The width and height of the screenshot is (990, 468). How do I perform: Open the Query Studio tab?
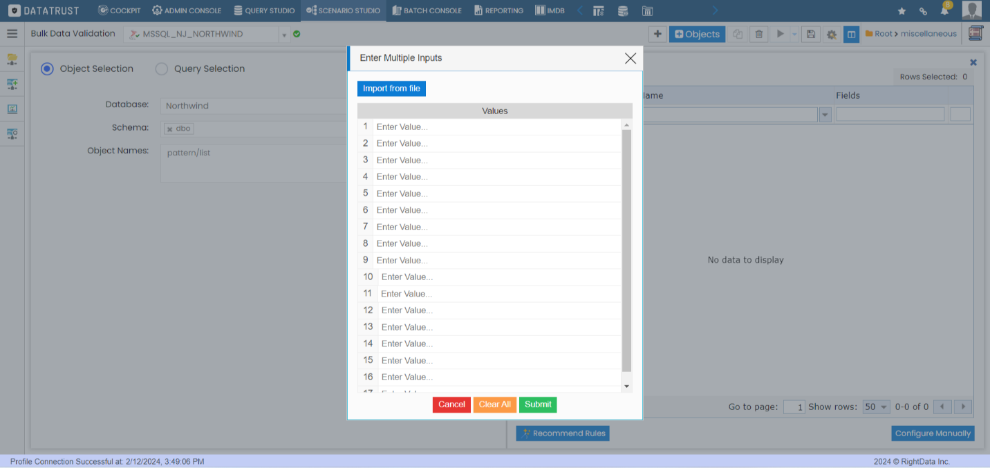[x=264, y=10]
